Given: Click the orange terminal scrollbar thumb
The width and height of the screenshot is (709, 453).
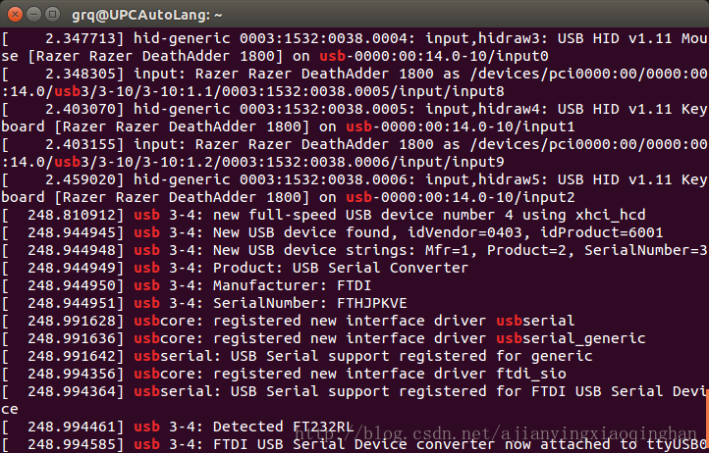Looking at the screenshot, I should 705,420.
